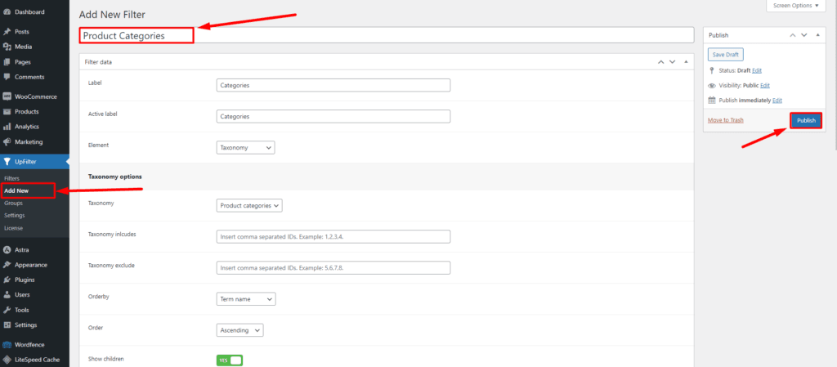Open the Groups submenu item under UpFilter
This screenshot has width=837, height=367.
[13, 203]
